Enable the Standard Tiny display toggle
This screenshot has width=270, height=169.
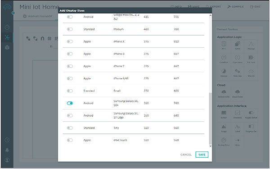click(70, 128)
